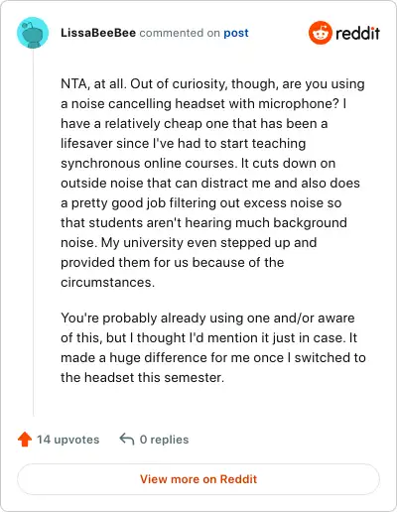Click the reddit wordmark text logo
This screenshot has width=397, height=512.
[x=357, y=33]
